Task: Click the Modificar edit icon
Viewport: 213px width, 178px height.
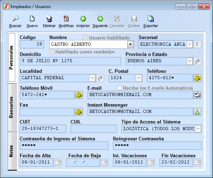Action: coord(66,19)
